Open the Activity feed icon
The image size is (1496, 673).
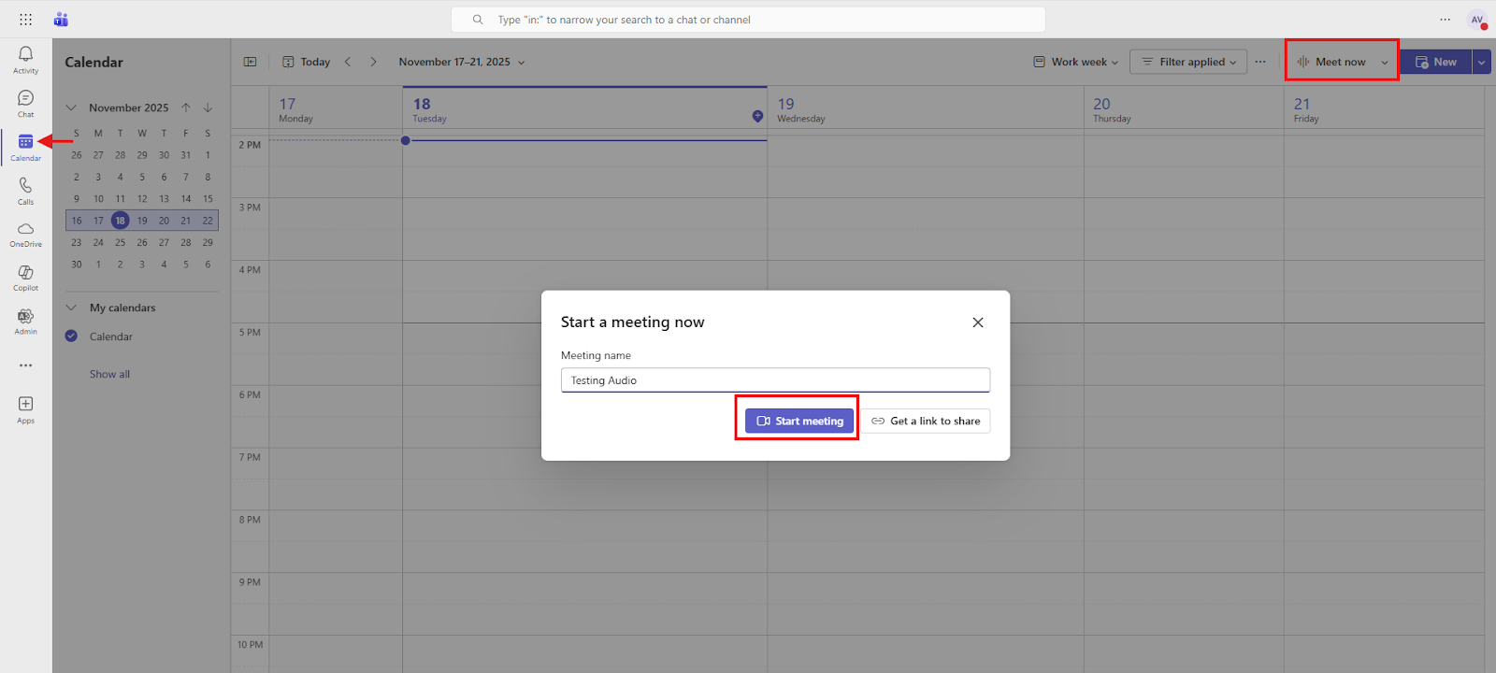pyautogui.click(x=25, y=59)
